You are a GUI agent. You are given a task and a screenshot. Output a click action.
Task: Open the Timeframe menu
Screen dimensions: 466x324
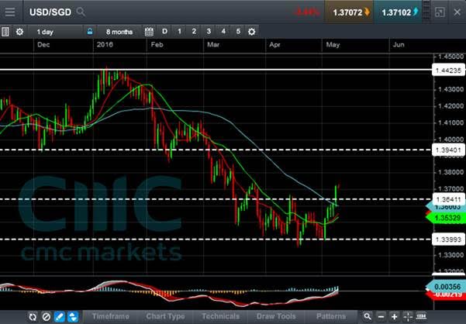[x=111, y=316]
